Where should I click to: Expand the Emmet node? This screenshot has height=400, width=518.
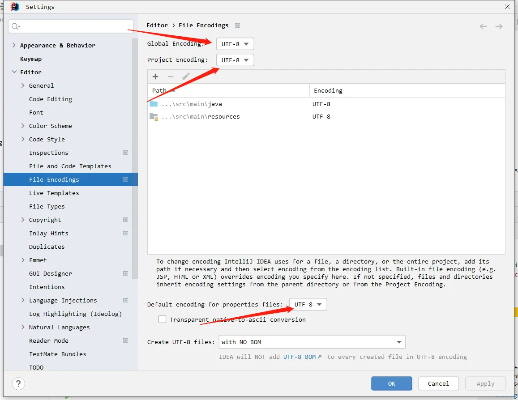click(23, 260)
